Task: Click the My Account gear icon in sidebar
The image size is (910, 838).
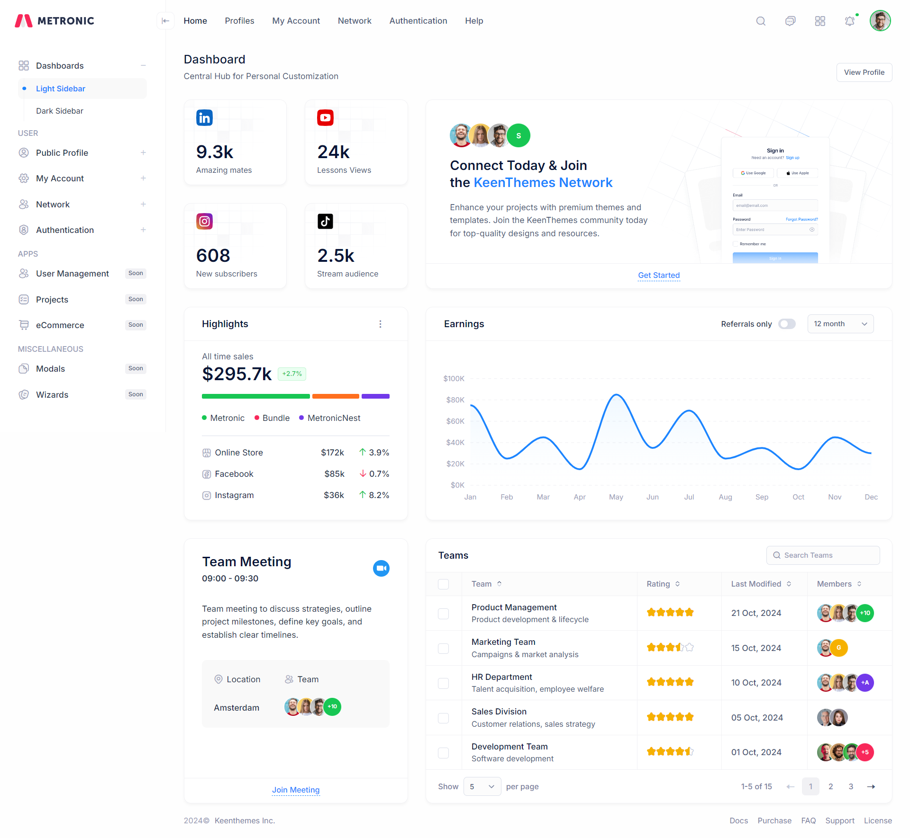Action: tap(24, 178)
